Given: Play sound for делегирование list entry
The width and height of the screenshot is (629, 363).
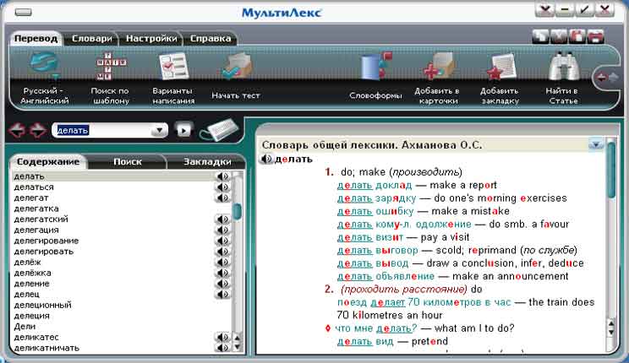Looking at the screenshot, I should coord(222,241).
